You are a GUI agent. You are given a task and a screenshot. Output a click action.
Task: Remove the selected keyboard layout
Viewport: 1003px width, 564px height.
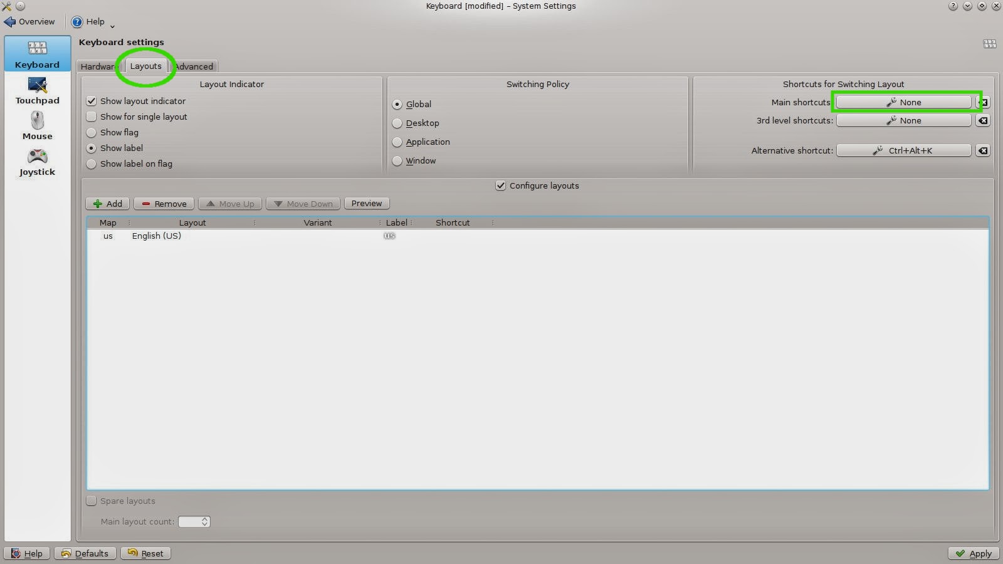tap(164, 203)
